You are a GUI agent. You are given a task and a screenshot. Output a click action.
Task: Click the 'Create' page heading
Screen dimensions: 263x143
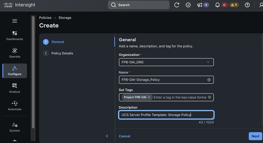click(x=49, y=26)
